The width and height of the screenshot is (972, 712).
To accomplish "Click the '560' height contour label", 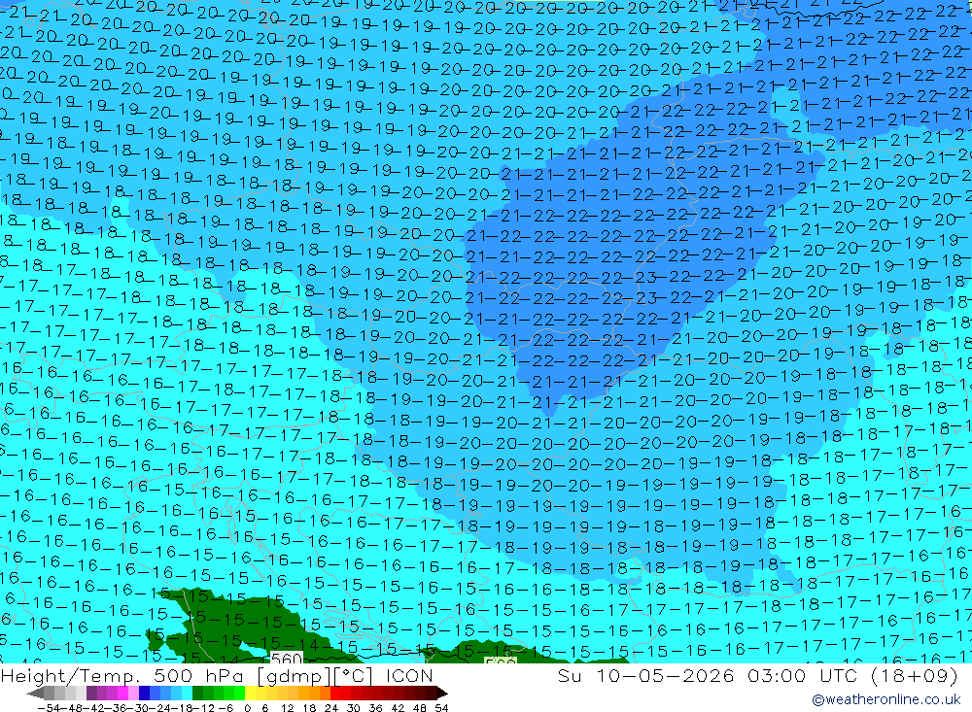I will (x=287, y=658).
